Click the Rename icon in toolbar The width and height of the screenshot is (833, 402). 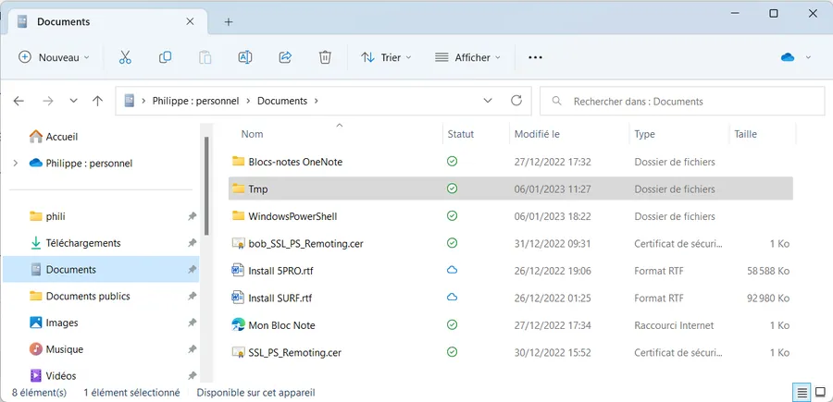pos(245,57)
